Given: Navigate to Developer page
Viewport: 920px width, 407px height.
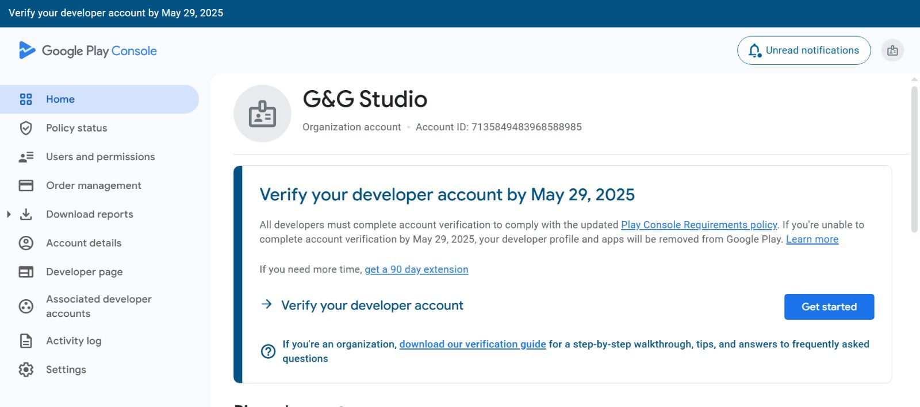Looking at the screenshot, I should point(99,272).
